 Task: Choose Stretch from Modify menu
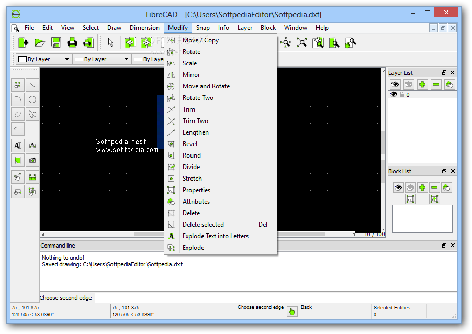[220, 179]
